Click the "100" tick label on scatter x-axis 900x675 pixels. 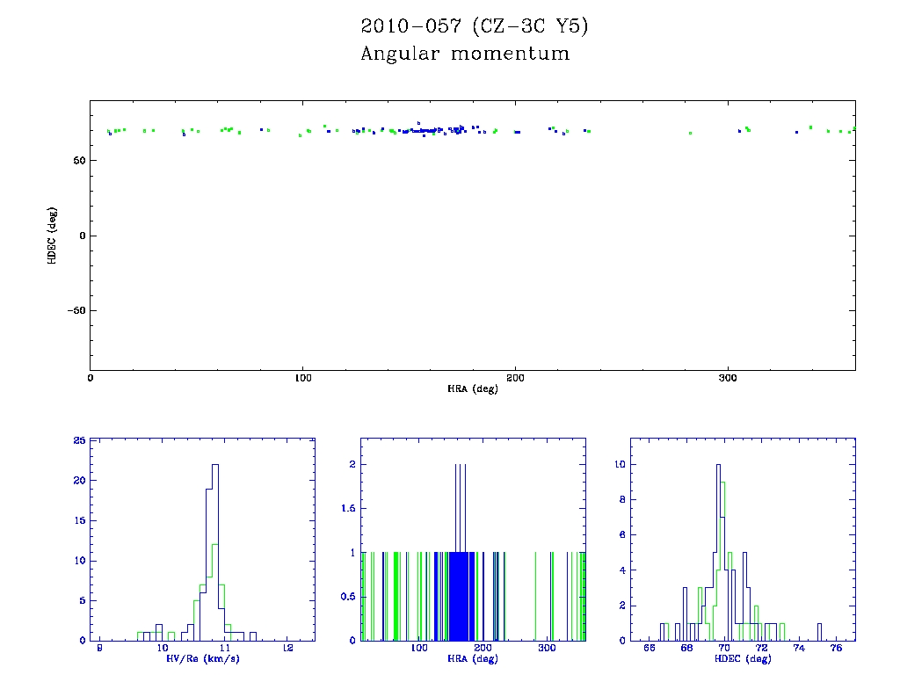click(x=302, y=377)
